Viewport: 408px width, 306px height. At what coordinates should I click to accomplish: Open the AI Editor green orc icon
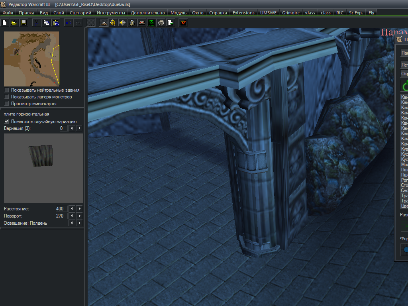[x=151, y=23]
